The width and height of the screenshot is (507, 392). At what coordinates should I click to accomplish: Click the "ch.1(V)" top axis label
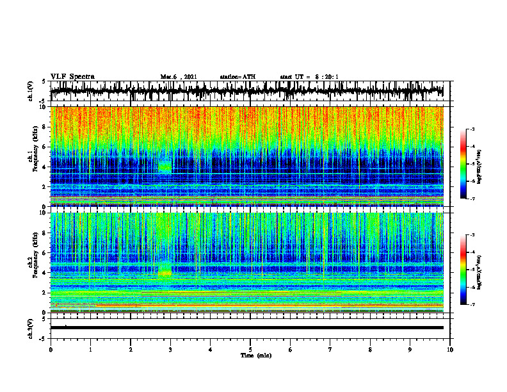31,91
